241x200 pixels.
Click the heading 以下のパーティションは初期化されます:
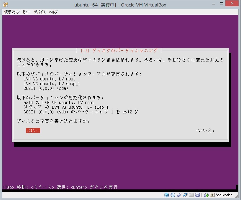(x=60, y=97)
